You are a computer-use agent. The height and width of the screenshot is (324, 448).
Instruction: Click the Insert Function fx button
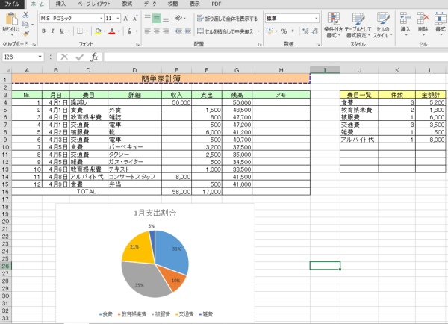(x=94, y=57)
